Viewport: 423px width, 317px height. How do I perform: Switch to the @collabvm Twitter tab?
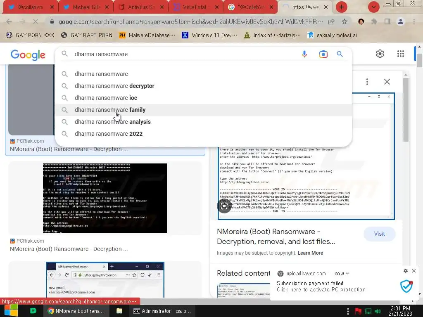pyautogui.click(x=30, y=7)
